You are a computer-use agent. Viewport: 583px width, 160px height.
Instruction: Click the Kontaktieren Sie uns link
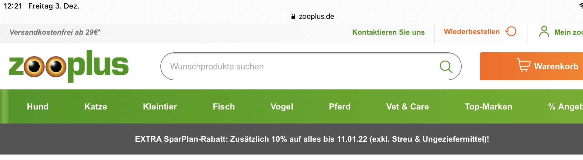pos(388,32)
